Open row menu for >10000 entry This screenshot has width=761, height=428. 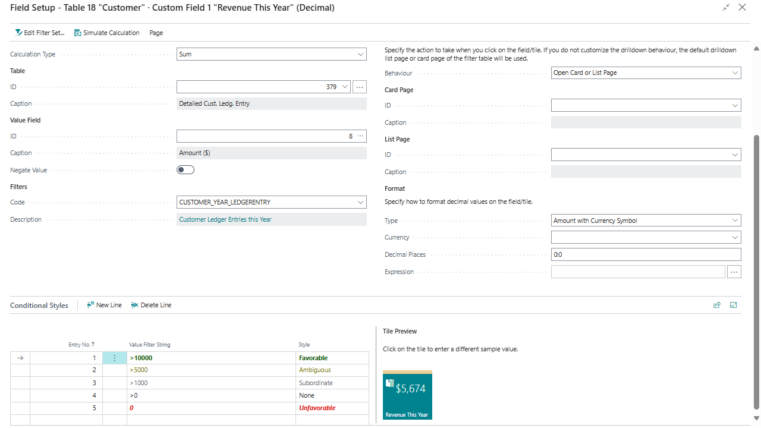(x=115, y=358)
